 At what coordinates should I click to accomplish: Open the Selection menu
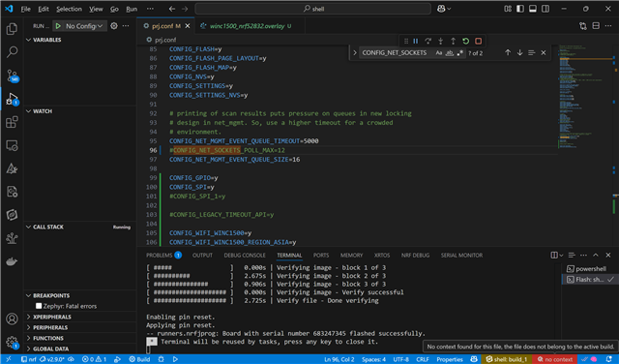(x=69, y=9)
